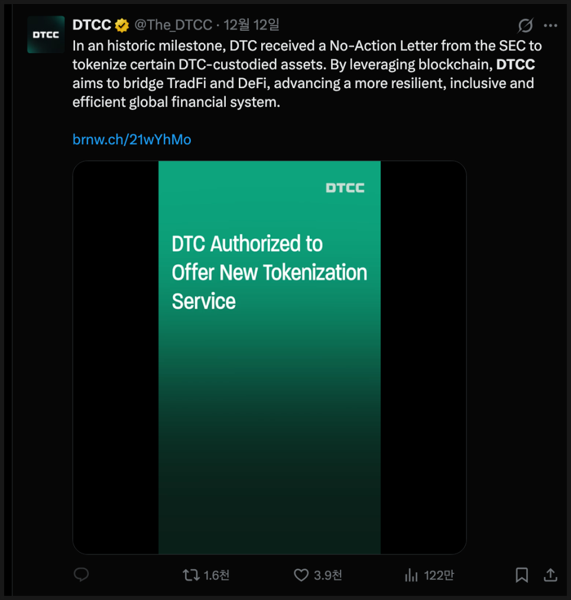View the tweet's analytics bar chart icon
This screenshot has height=600, width=571.
[x=411, y=575]
